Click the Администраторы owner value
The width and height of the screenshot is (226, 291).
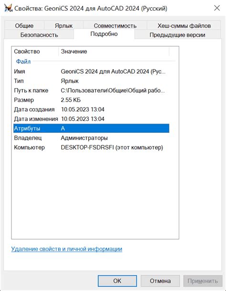(x=84, y=138)
